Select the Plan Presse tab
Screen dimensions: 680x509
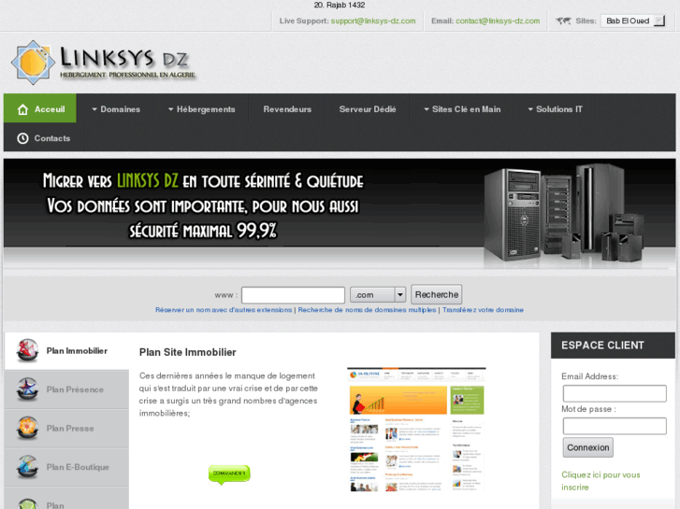(x=66, y=428)
